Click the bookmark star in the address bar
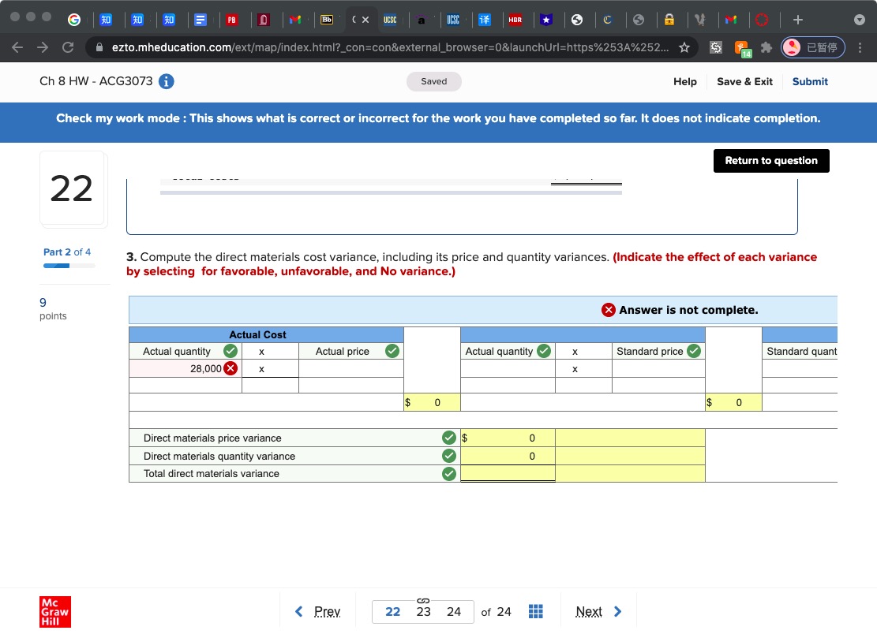 pyautogui.click(x=684, y=47)
